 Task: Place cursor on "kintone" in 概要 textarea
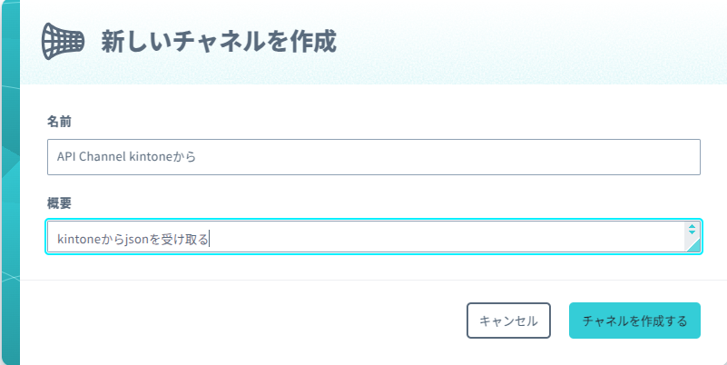tap(79, 240)
